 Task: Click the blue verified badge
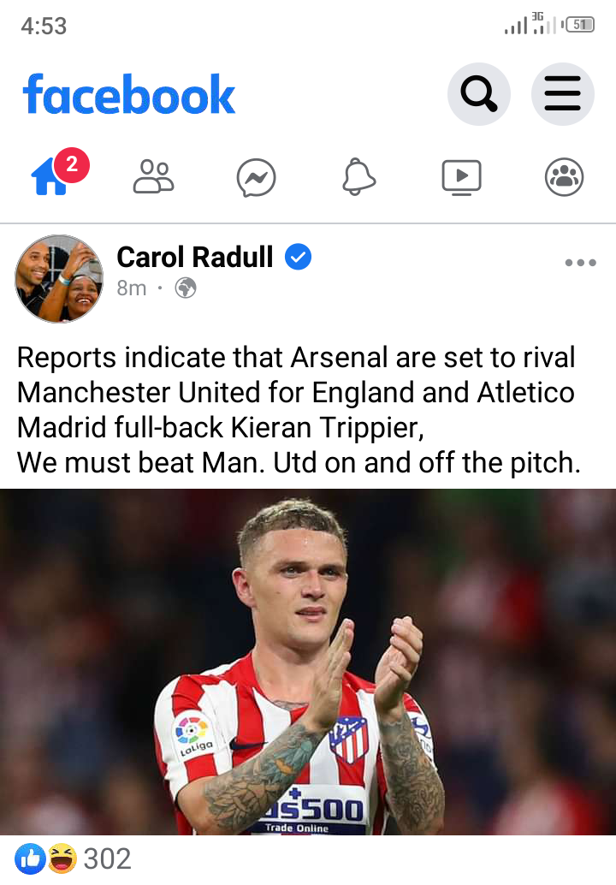point(298,257)
